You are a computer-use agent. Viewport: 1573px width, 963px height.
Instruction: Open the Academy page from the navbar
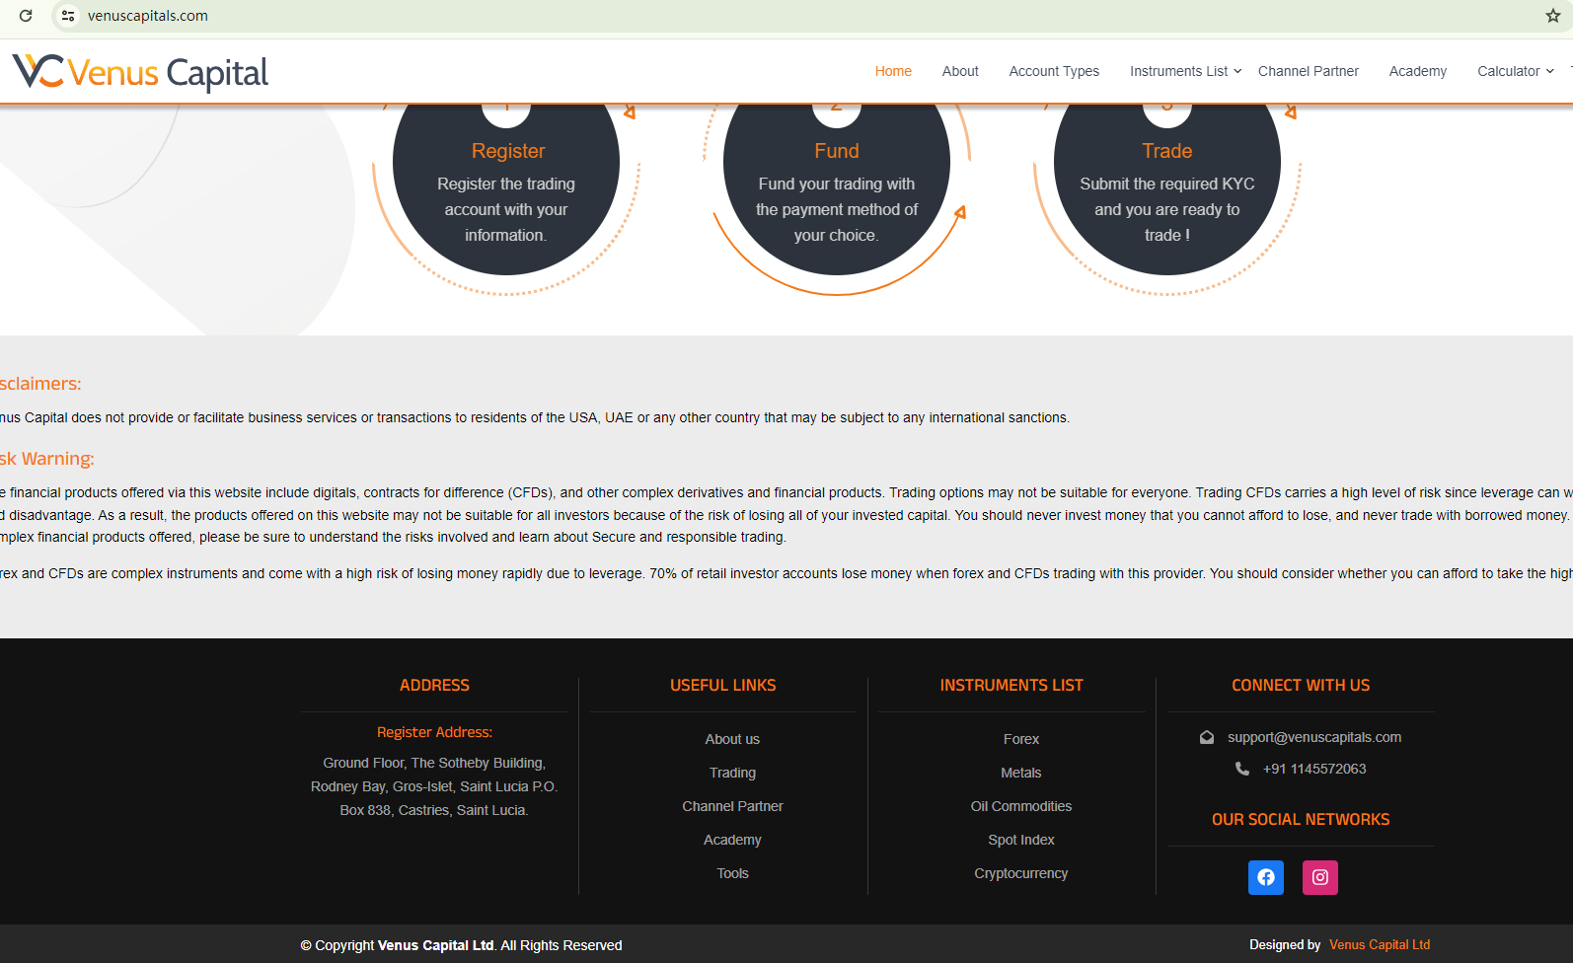click(x=1417, y=71)
